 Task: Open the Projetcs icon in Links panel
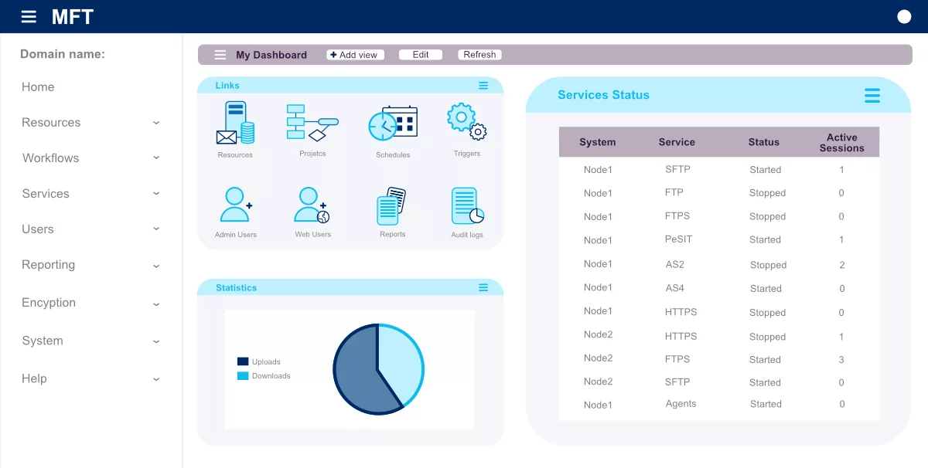pyautogui.click(x=312, y=124)
